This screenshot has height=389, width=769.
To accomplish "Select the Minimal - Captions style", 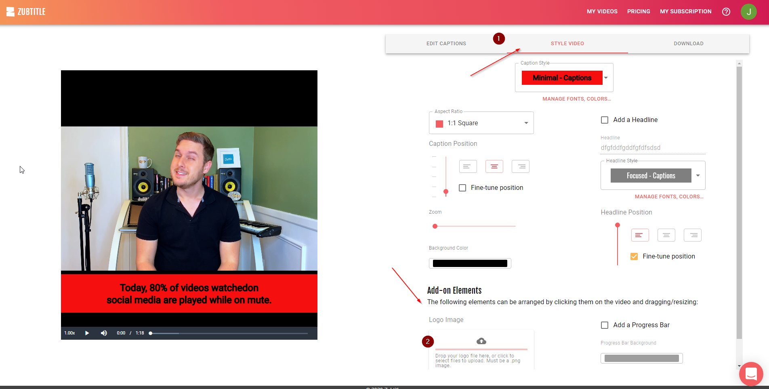I will click(562, 78).
